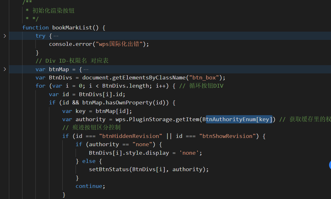Click the 'none' display value string
The width and height of the screenshot is (331, 199).
(189, 153)
